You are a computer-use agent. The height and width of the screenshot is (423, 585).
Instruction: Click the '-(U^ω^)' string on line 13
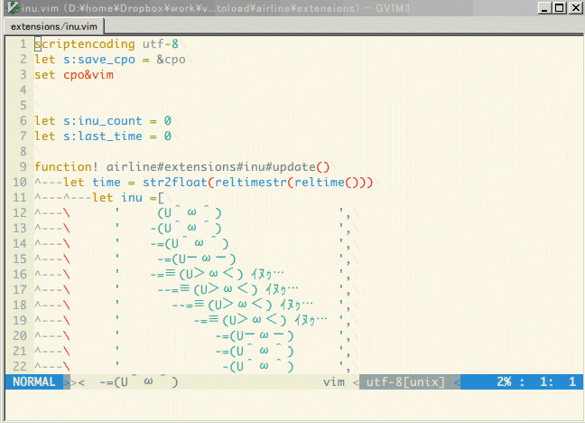point(186,228)
